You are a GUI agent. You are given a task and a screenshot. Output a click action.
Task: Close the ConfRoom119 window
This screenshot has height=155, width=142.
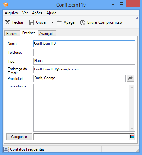click(x=133, y=4)
